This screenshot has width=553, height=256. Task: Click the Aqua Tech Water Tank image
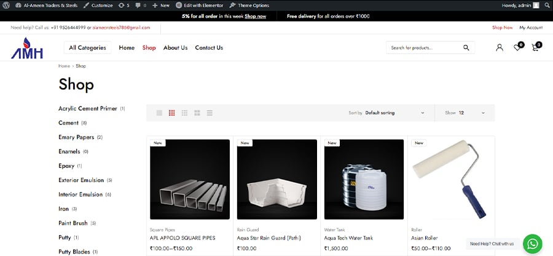click(364, 179)
